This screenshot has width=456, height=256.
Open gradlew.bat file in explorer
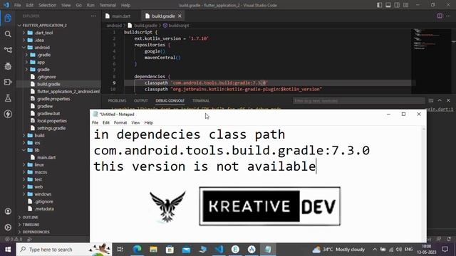[48, 114]
